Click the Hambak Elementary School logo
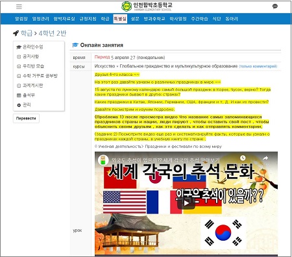 [147, 6]
